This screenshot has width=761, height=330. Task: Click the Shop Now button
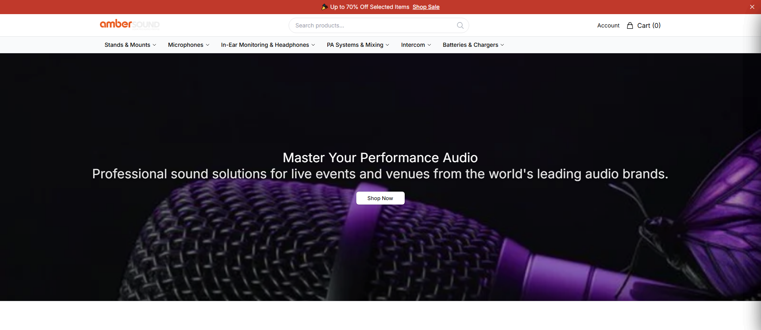380,198
